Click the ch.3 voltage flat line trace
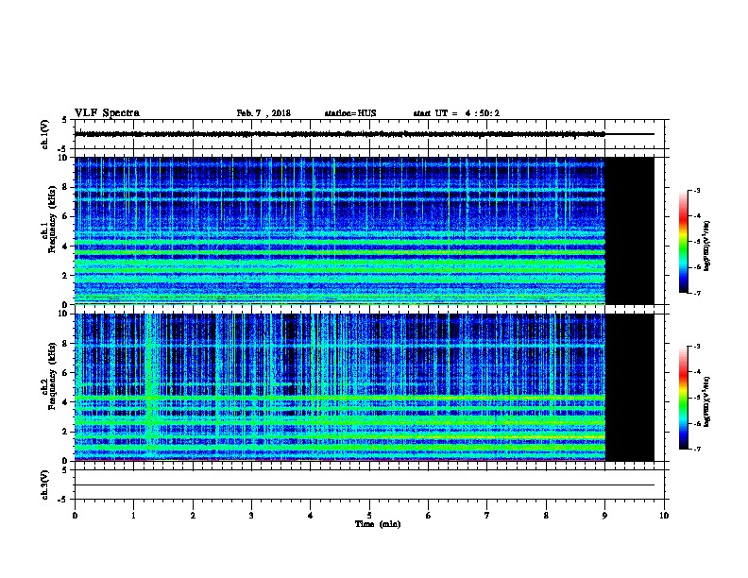The width and height of the screenshot is (748, 578). point(365,485)
